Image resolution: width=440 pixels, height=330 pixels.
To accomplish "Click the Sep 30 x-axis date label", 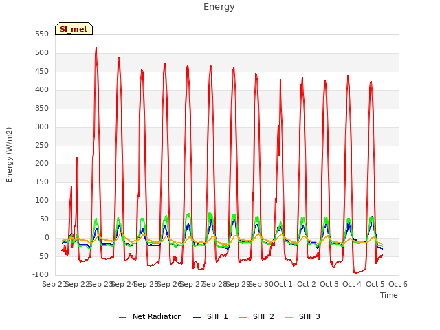I will pos(261,284).
